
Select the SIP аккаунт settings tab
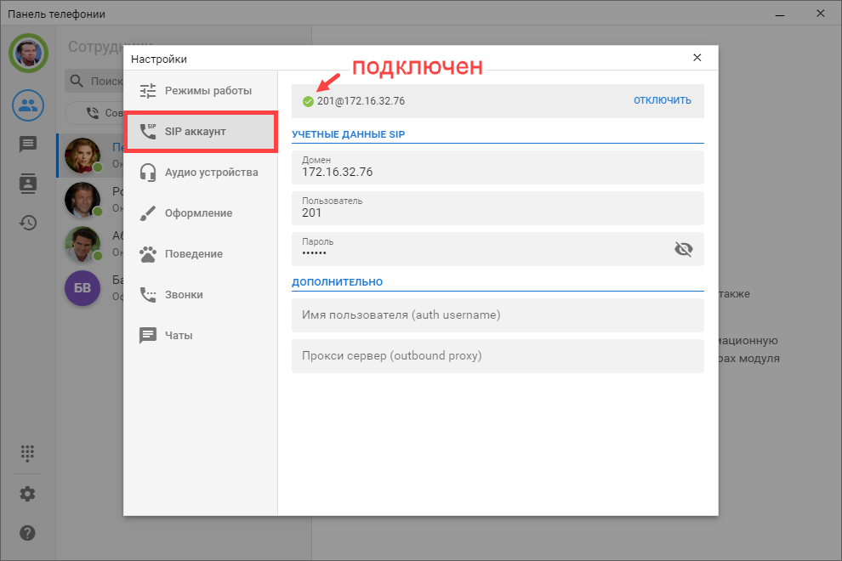click(201, 132)
